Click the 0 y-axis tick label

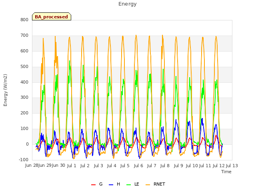27,144
